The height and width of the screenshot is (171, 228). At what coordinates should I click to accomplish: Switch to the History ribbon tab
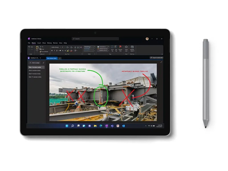coord(49,43)
